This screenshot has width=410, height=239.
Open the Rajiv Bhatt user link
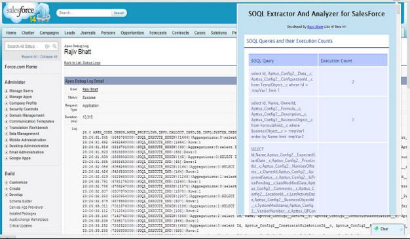point(90,90)
